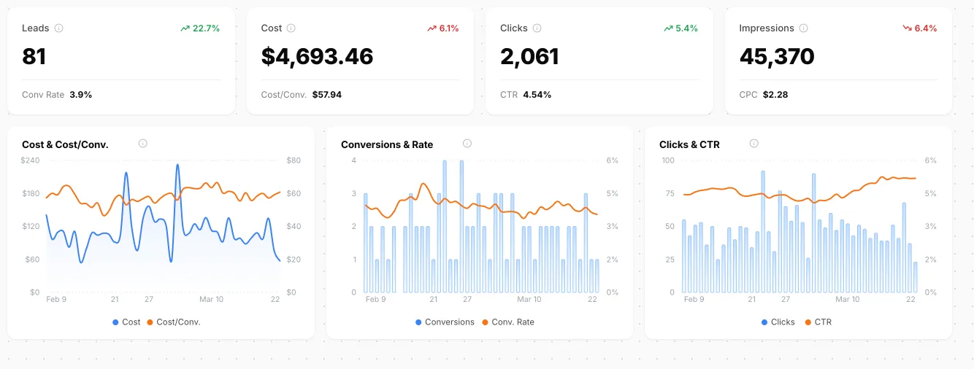Click the Clicks & CTR chart title
974x369 pixels.
pos(689,144)
